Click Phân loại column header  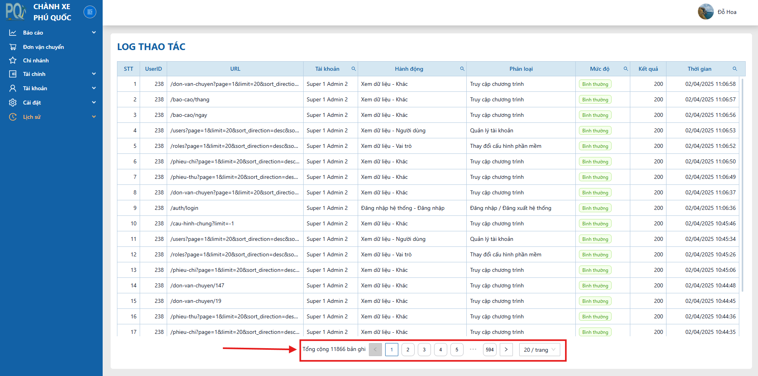pos(521,69)
